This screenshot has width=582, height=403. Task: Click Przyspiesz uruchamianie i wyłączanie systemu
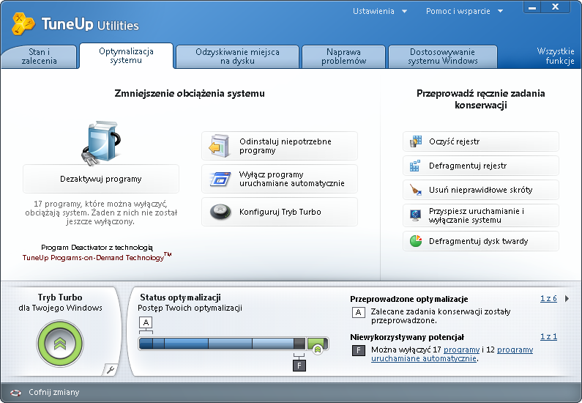click(481, 215)
